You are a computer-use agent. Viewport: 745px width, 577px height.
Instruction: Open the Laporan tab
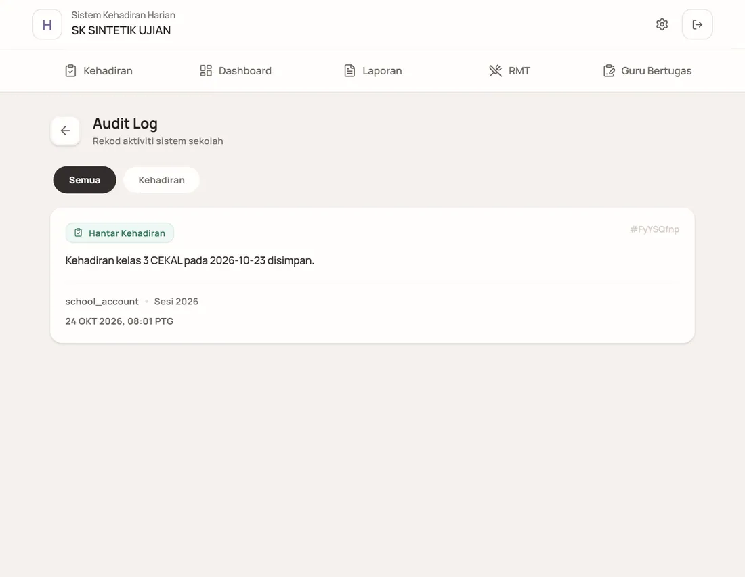click(x=373, y=71)
